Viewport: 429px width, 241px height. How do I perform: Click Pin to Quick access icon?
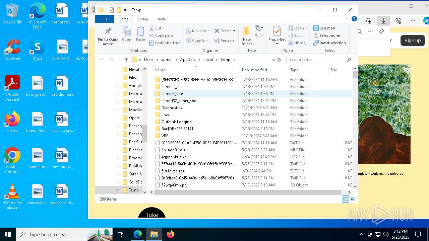(x=108, y=36)
